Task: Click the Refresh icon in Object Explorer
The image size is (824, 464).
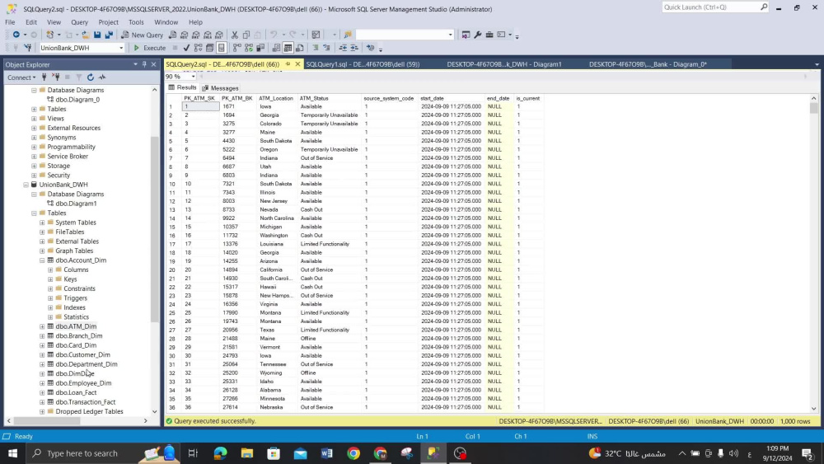Action: click(x=91, y=77)
